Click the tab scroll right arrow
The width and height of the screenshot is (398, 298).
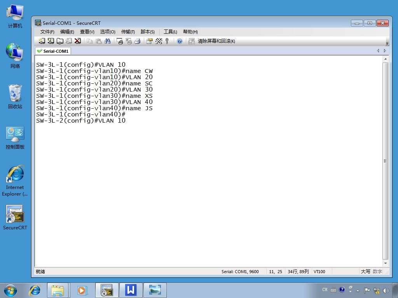[x=385, y=51]
